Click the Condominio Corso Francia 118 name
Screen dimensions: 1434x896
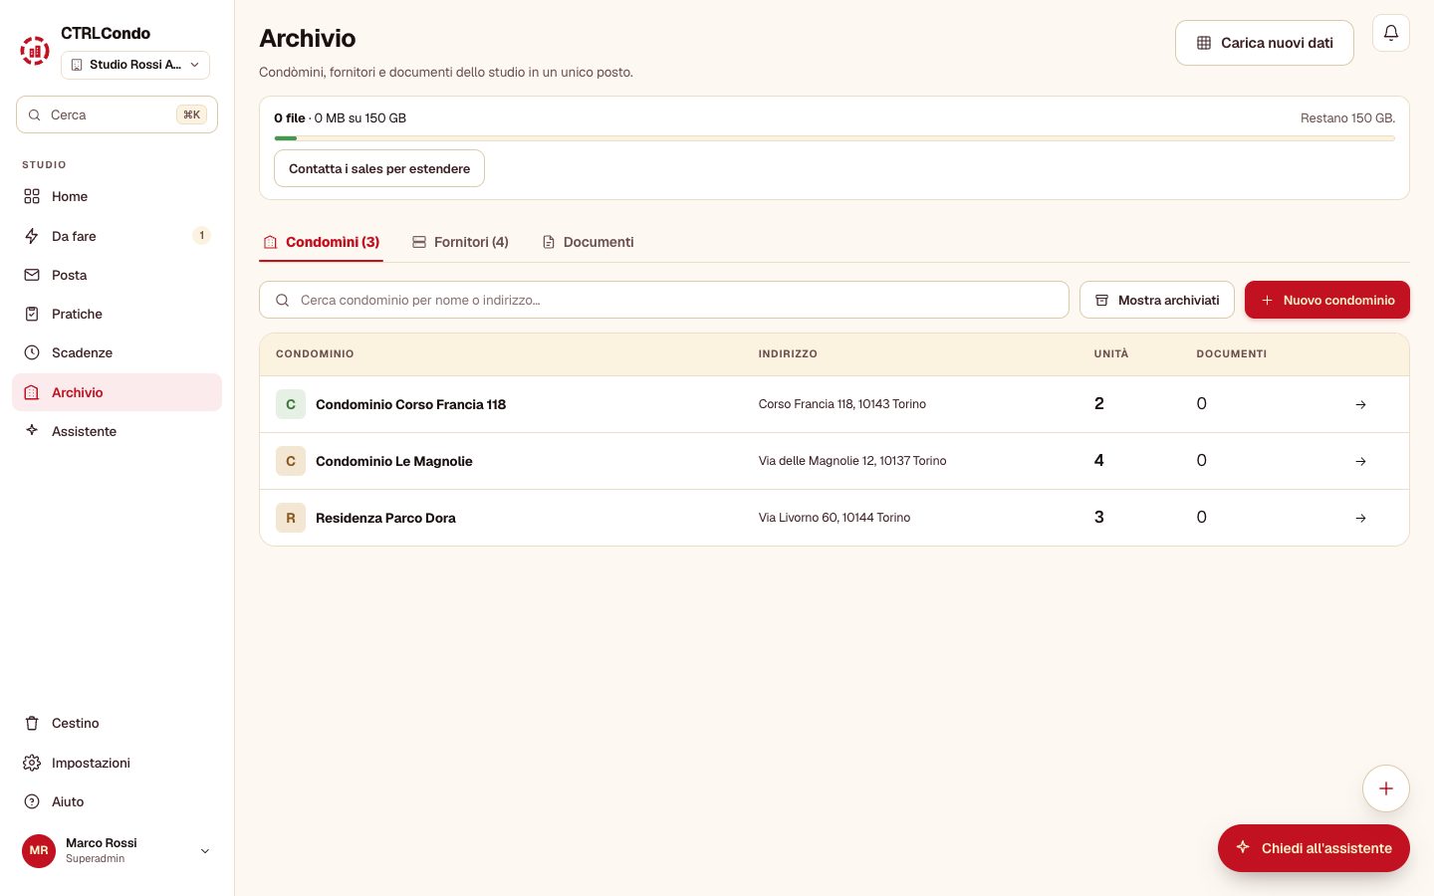click(x=410, y=404)
